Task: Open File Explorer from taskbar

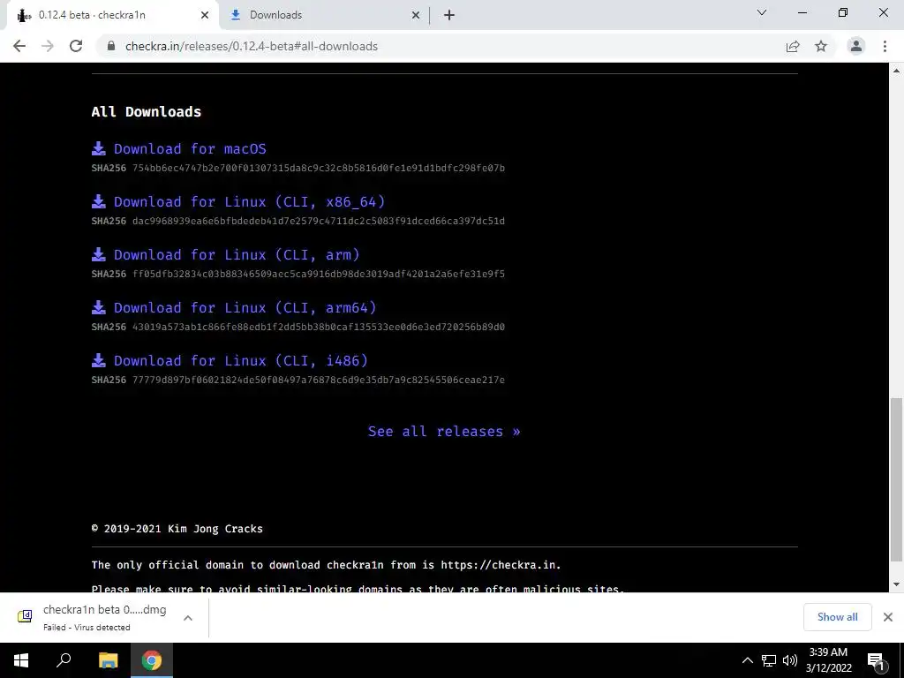Action: click(x=108, y=660)
